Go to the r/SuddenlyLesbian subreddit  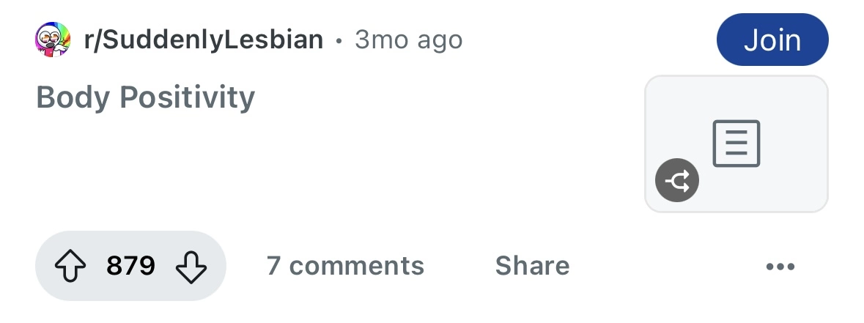pyautogui.click(x=203, y=40)
